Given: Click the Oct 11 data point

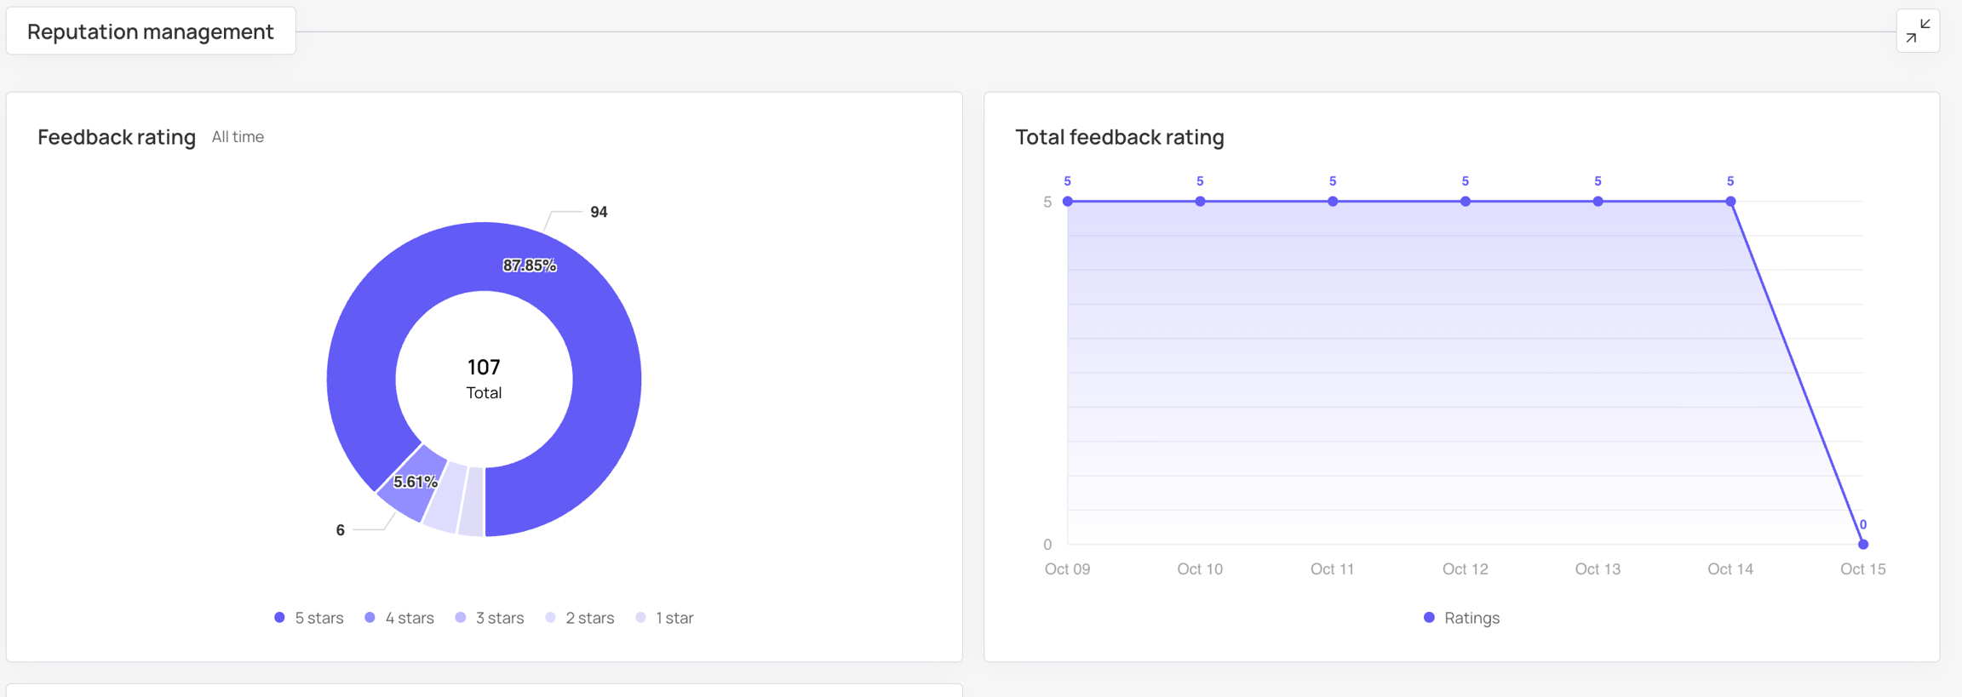Looking at the screenshot, I should pyautogui.click(x=1333, y=202).
